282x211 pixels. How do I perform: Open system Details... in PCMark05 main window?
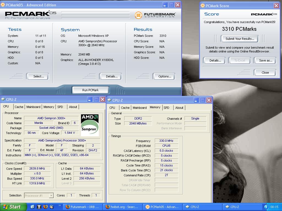pyautogui.click(x=110, y=76)
